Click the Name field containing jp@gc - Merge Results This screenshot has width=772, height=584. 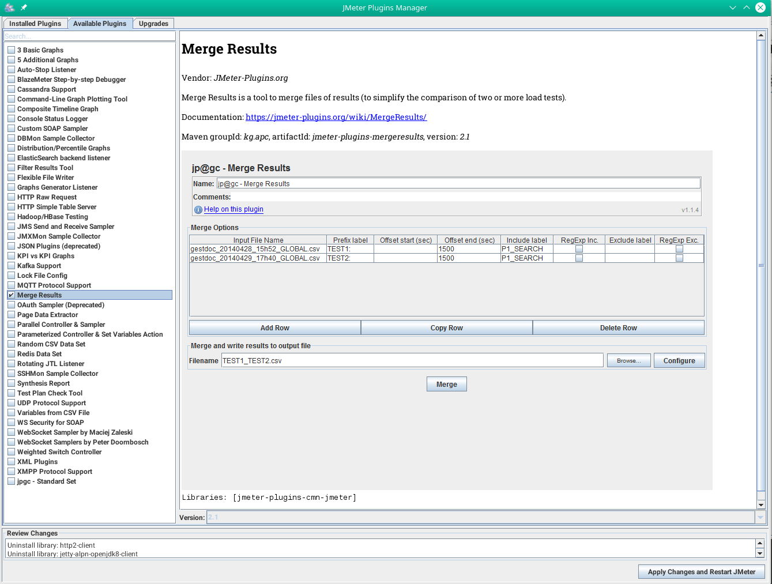458,183
